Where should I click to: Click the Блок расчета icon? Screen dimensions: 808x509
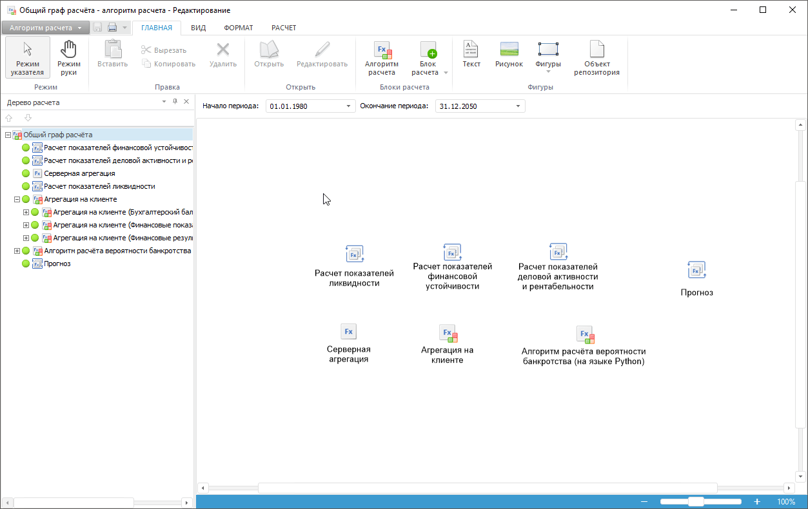428,50
